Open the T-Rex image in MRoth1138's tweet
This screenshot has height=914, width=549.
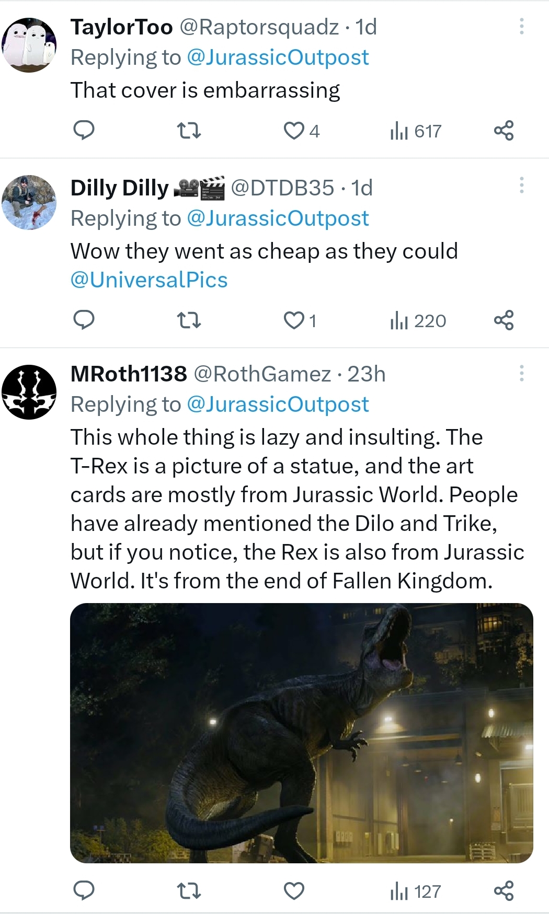pos(301,733)
